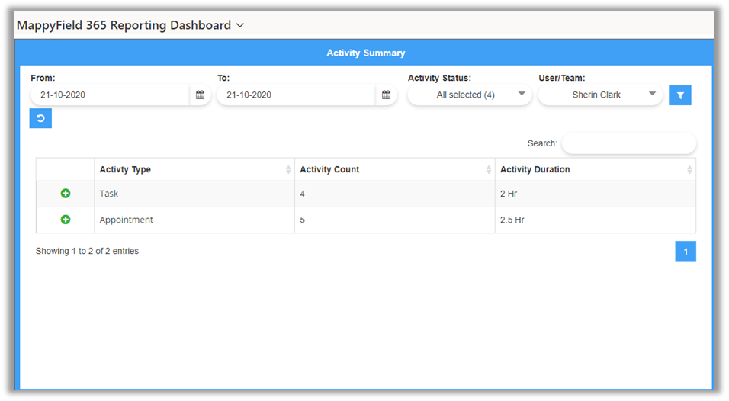
Task: Open the User/Team Sherin Clark dropdown
Action: 600,95
